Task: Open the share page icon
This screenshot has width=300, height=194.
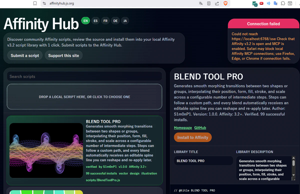Action: pos(217,3)
